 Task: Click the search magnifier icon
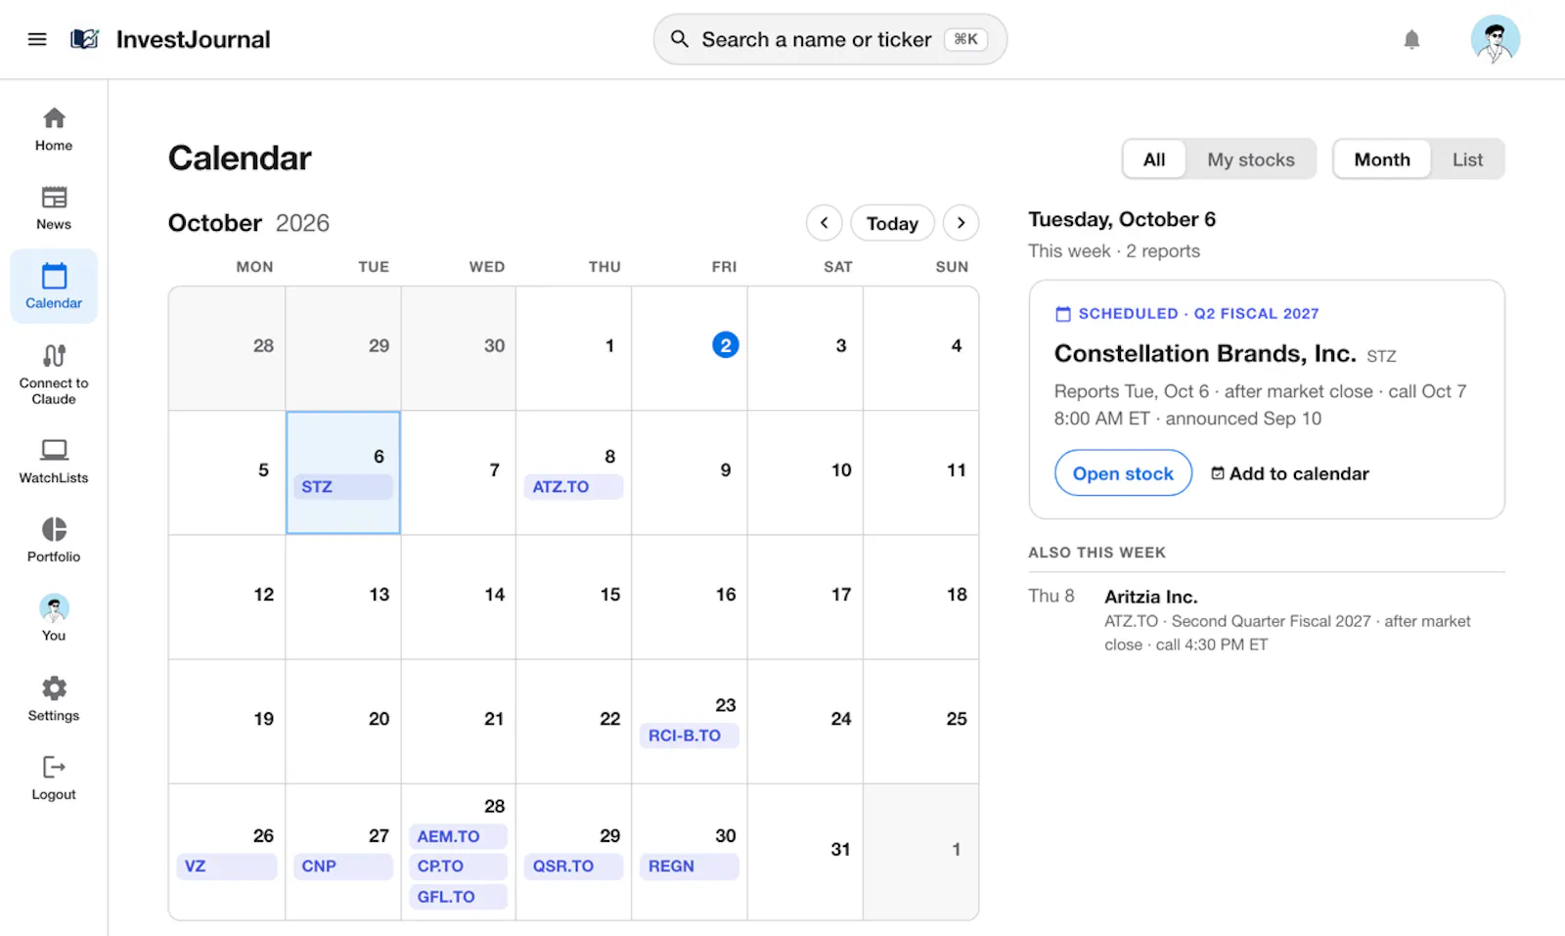[x=679, y=39]
